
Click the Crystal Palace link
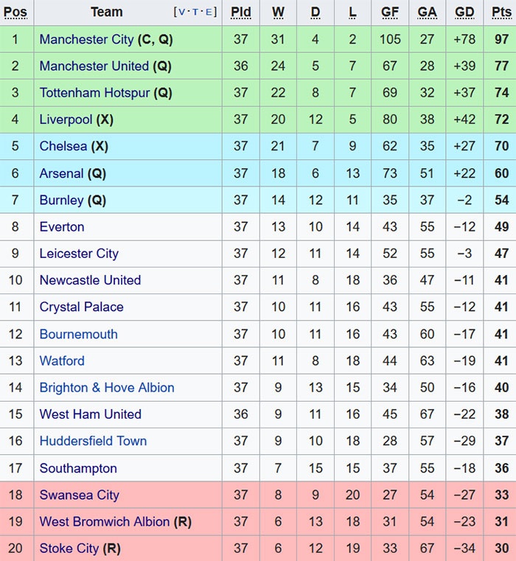tap(81, 307)
